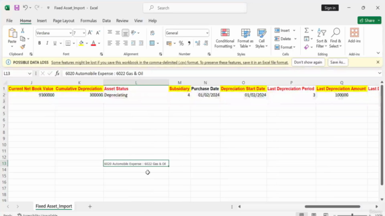Open Sort & Filter options

[321, 38]
